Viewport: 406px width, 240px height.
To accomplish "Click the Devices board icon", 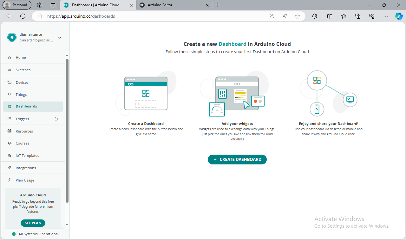I will click(x=10, y=83).
